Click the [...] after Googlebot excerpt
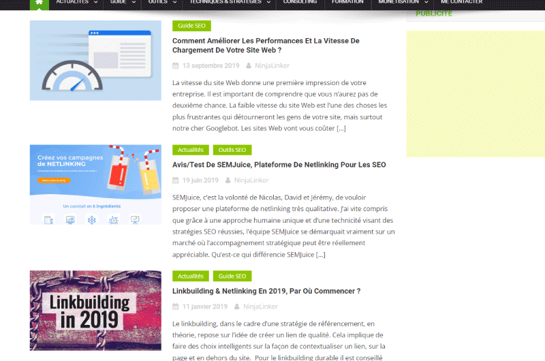Image resolution: width=545 pixels, height=361 pixels. pos(341,129)
